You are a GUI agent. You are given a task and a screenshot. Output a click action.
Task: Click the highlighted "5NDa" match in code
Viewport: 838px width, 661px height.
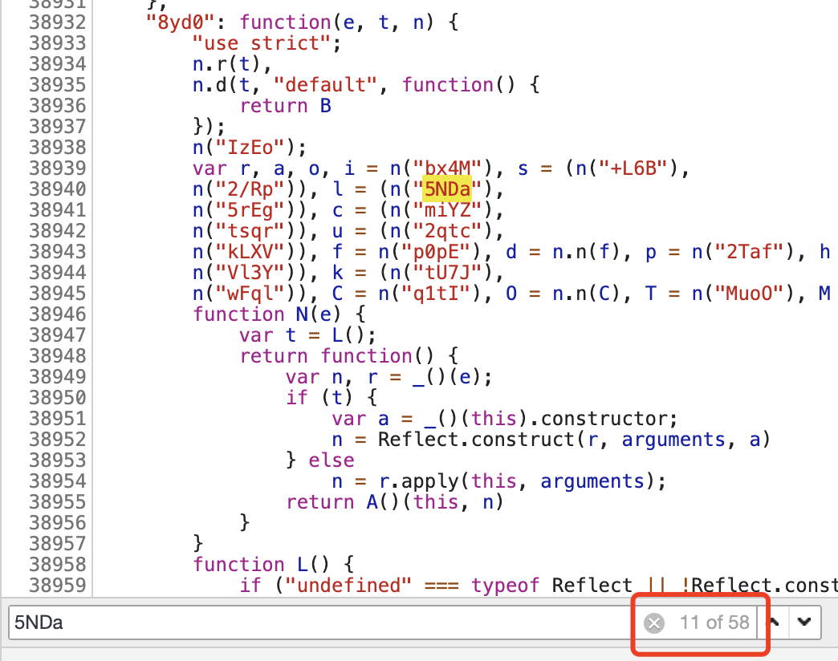pos(447,189)
